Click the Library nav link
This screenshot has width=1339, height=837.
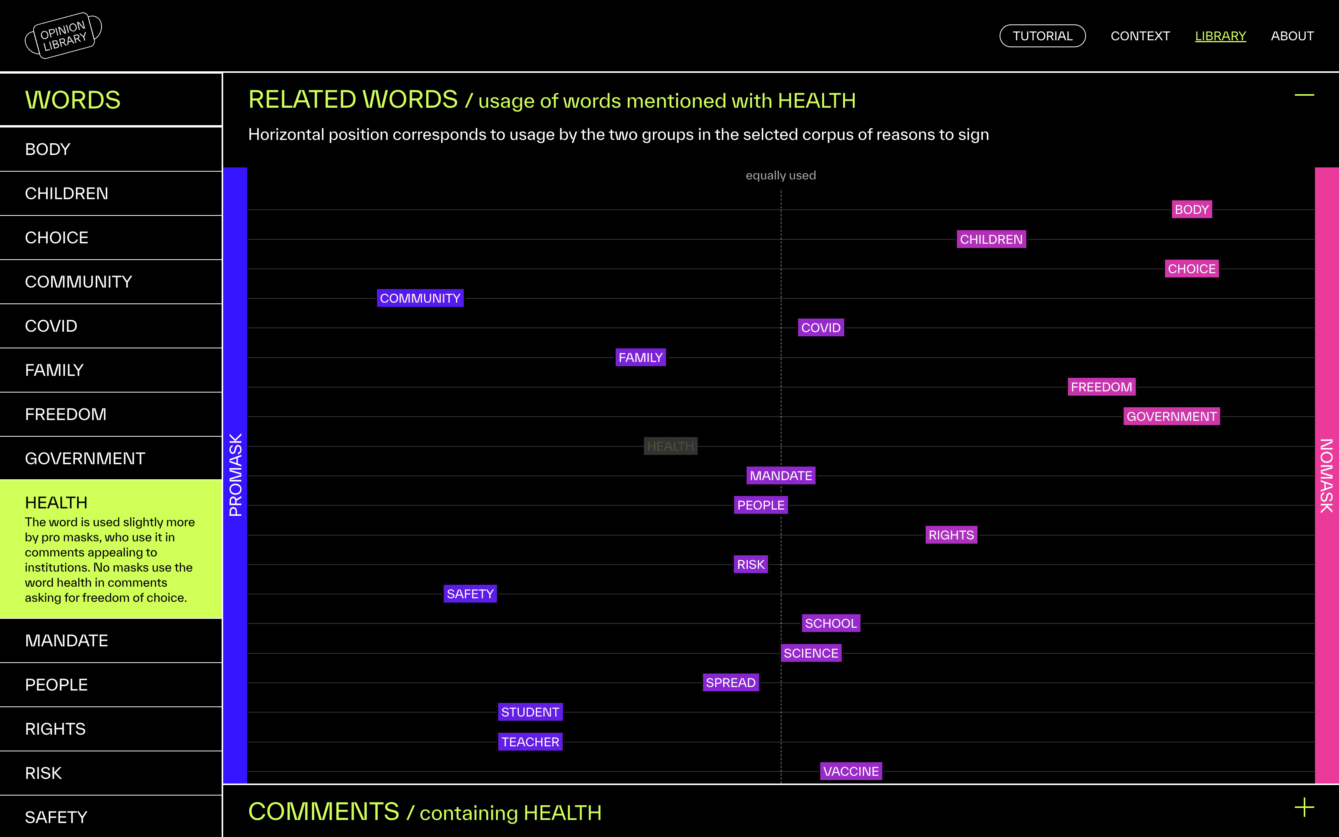pyautogui.click(x=1220, y=36)
